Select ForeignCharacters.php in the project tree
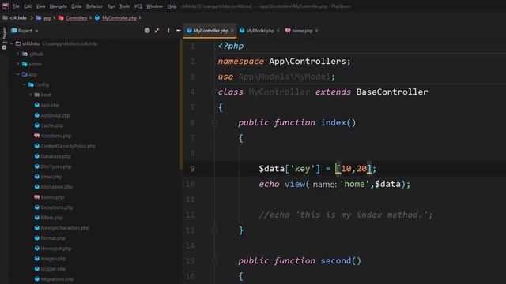Image resolution: width=506 pixels, height=284 pixels. click(65, 228)
